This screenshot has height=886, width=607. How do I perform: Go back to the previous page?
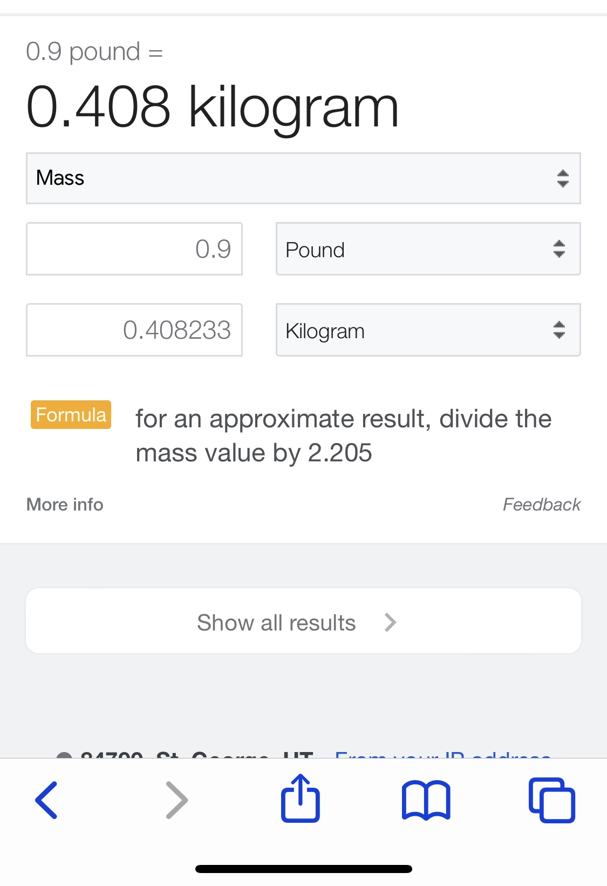46,800
